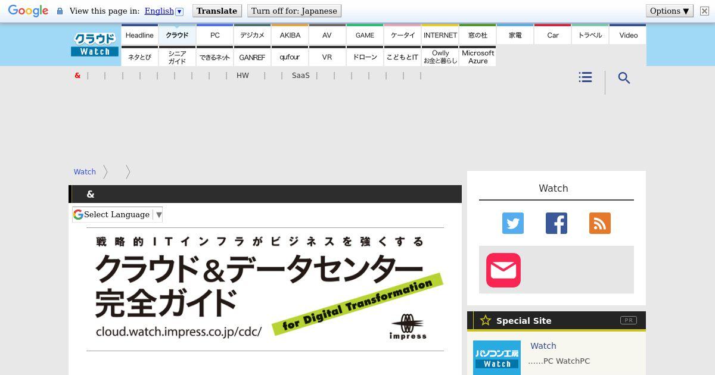
Task: Open the できるネット tab
Action: click(x=215, y=57)
